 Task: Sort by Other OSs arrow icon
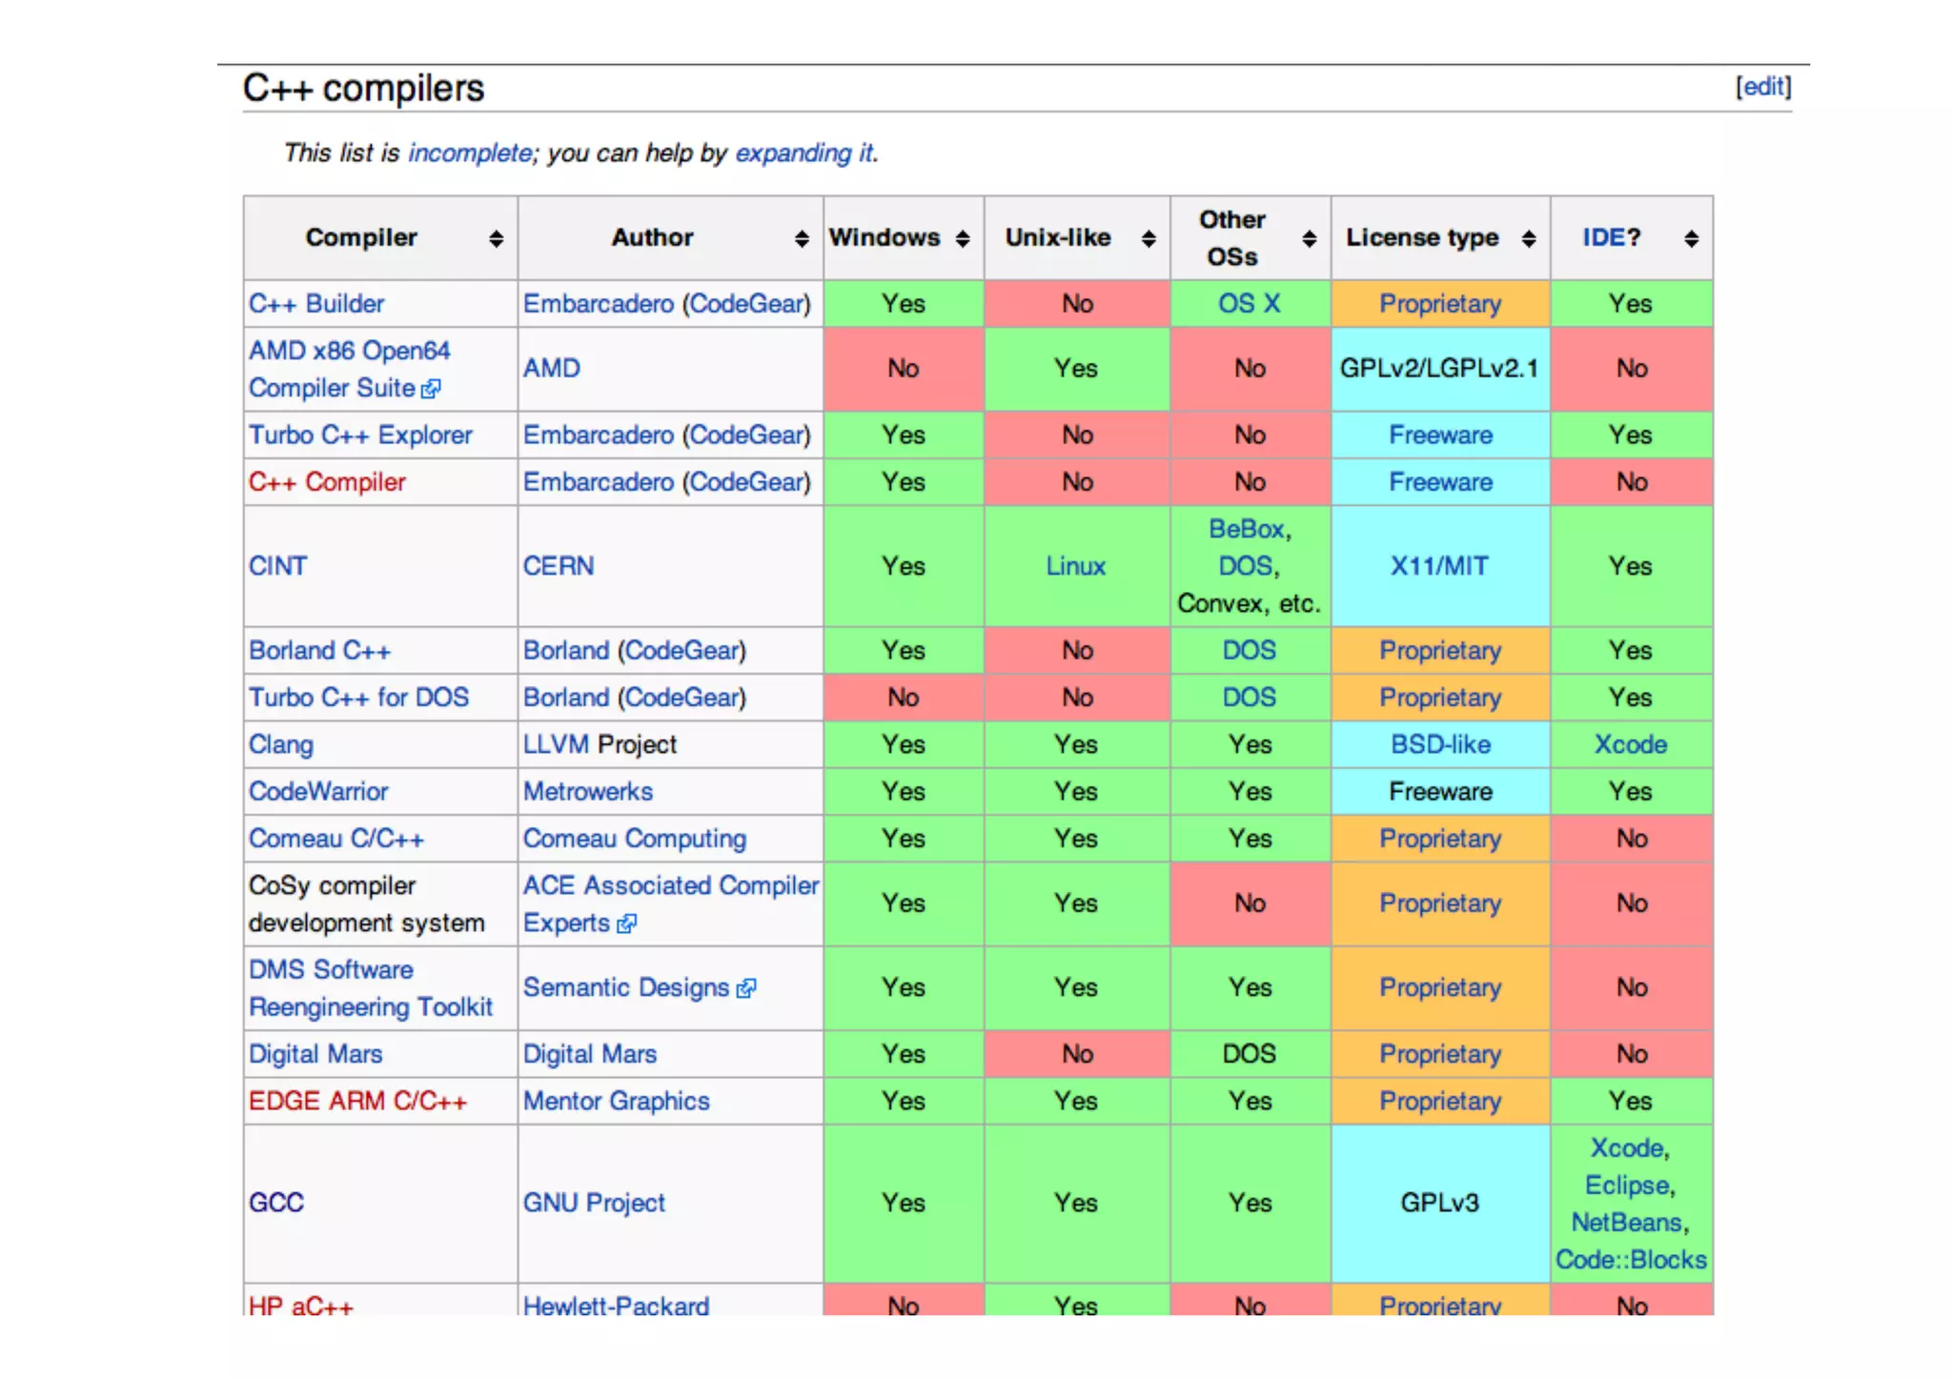[1310, 238]
